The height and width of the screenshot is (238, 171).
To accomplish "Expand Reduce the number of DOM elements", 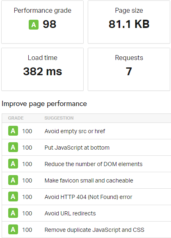I will pyautogui.click(x=87, y=164).
